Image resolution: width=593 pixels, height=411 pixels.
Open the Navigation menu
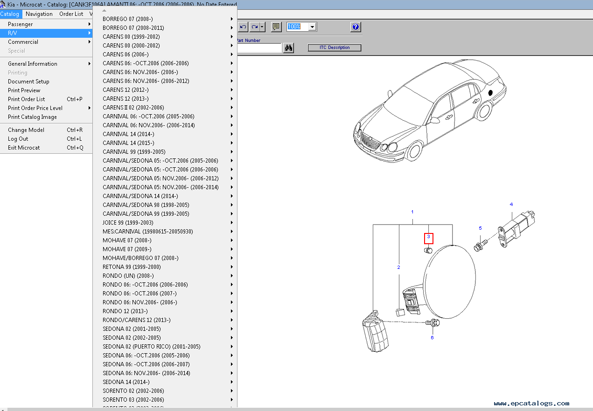(x=39, y=14)
